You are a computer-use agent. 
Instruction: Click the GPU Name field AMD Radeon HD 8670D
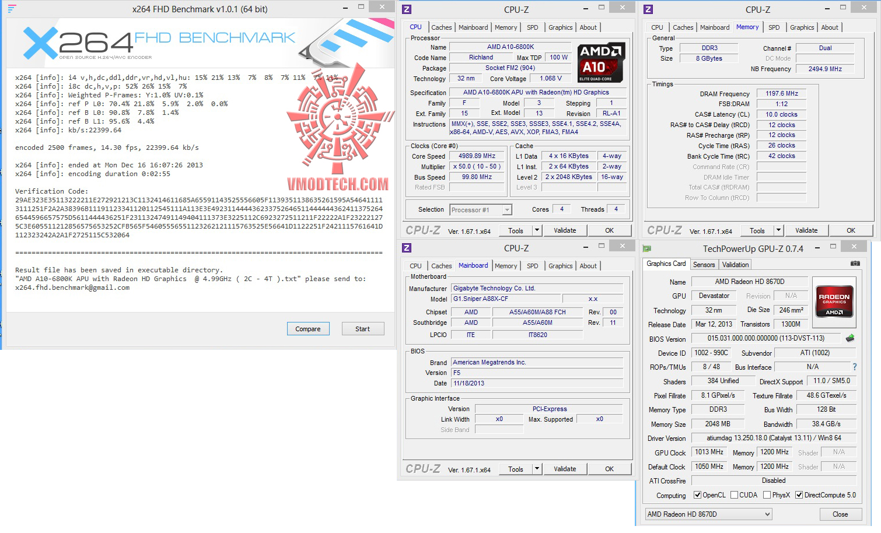pyautogui.click(x=750, y=282)
